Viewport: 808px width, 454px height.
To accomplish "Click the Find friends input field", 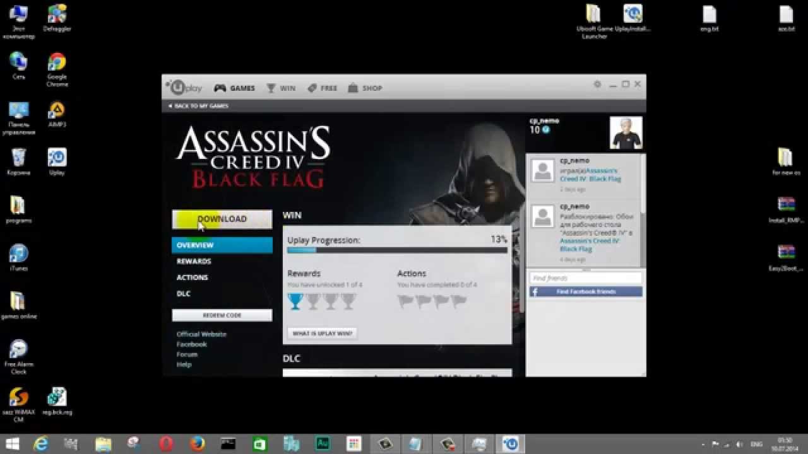I will [586, 278].
